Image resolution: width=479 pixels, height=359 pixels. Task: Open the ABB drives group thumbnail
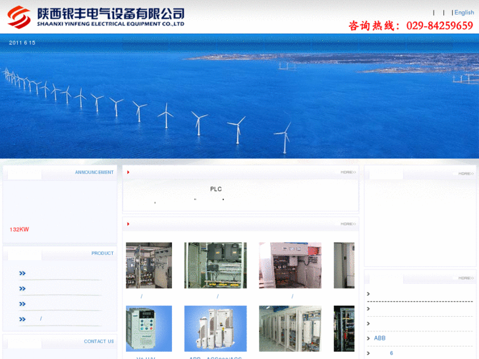pos(215,329)
